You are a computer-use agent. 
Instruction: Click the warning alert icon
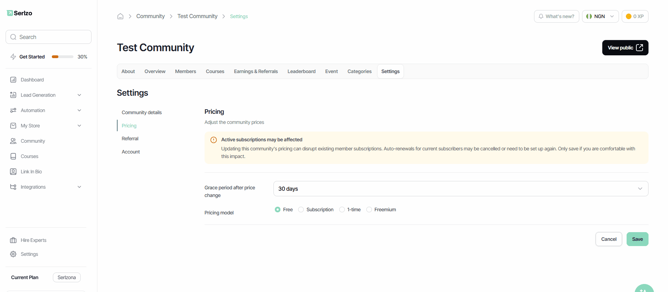tap(214, 140)
